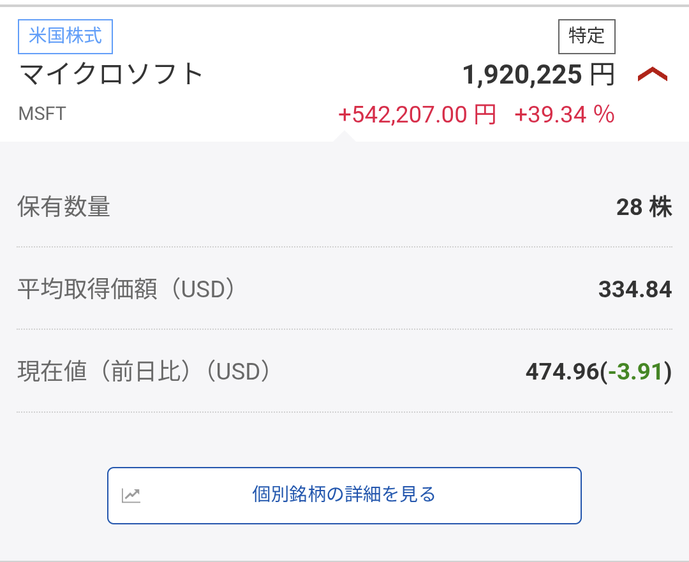Image resolution: width=689 pixels, height=562 pixels.
Task: Click the 保有数量 row label
Action: click(64, 207)
